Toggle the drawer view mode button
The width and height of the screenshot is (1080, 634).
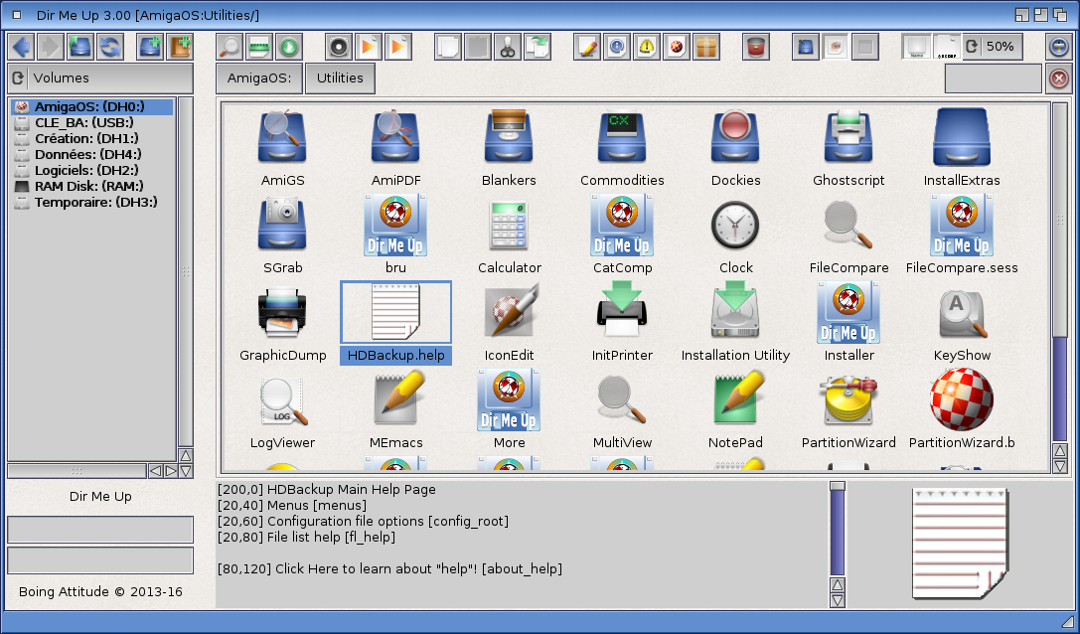806,46
